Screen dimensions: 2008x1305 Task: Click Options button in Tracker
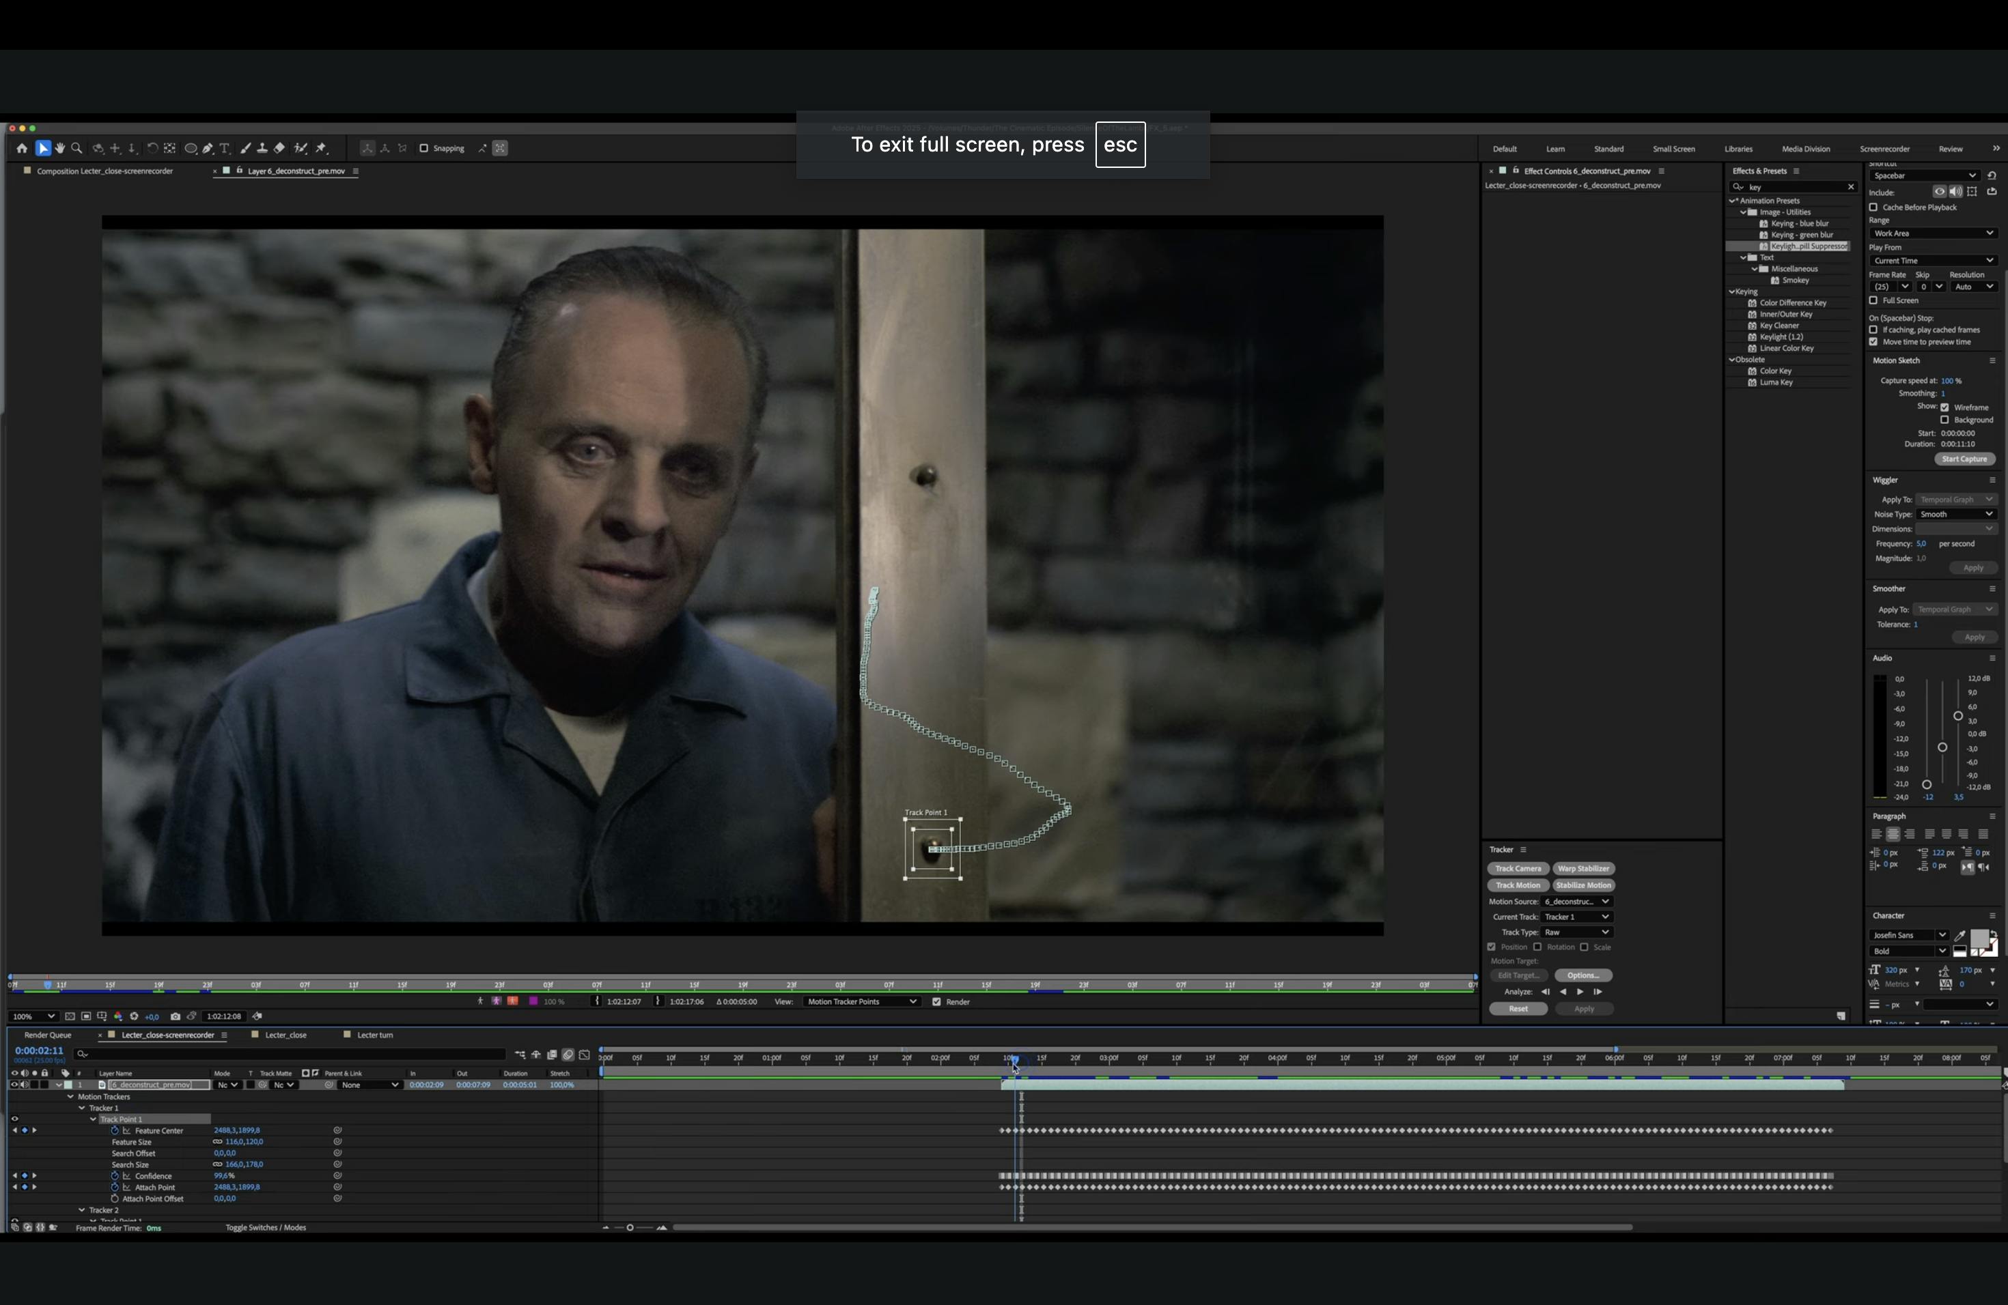tap(1582, 975)
